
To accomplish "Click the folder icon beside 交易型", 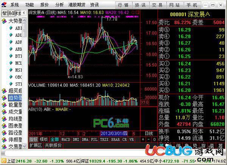I will [x=4, y=146].
